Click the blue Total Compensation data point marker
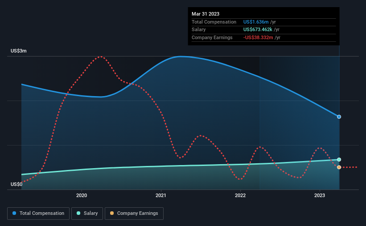Viewport: 366px width, 226px height. point(339,117)
